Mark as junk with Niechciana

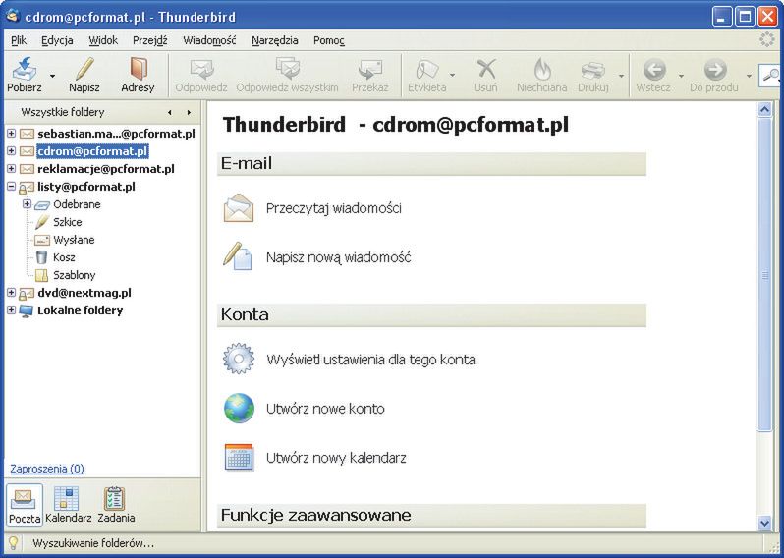[x=542, y=75]
